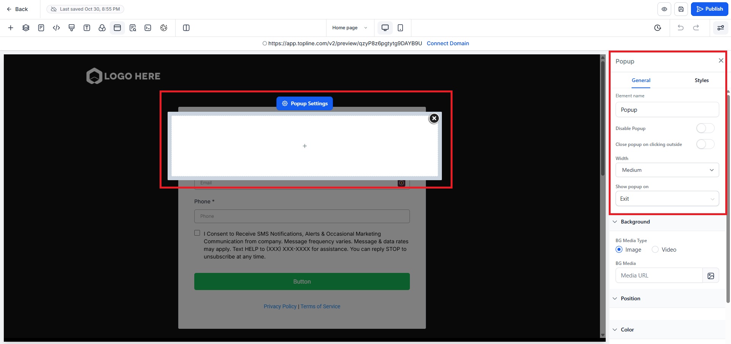Image resolution: width=731 pixels, height=344 pixels.
Task: Toggle the split columns layout icon
Action: [186, 28]
